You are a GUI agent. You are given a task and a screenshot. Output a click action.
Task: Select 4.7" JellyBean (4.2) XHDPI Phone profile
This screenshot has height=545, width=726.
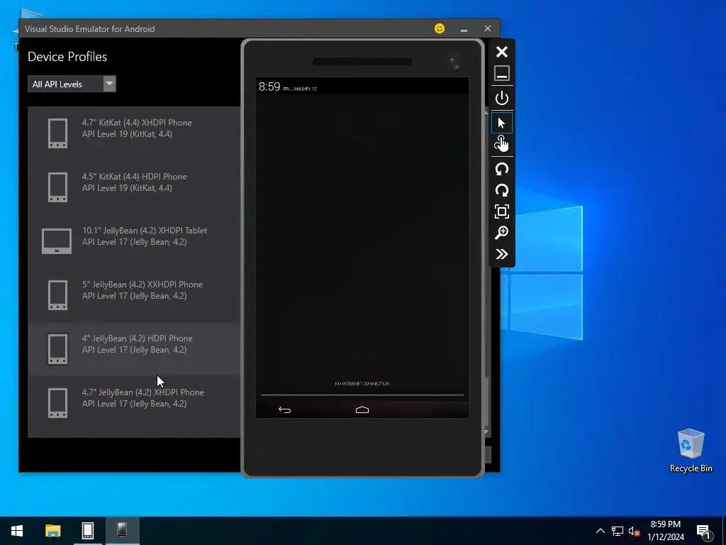(134, 402)
